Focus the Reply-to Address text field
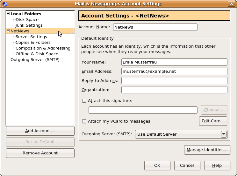 [174, 81]
